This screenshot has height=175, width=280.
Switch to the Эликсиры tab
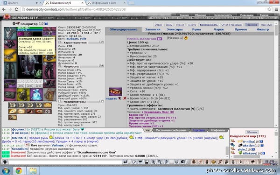[175, 29]
